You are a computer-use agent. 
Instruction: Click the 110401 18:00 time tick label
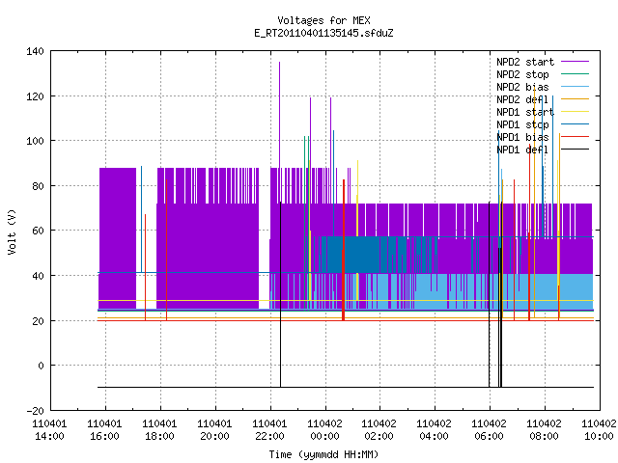pyautogui.click(x=159, y=430)
